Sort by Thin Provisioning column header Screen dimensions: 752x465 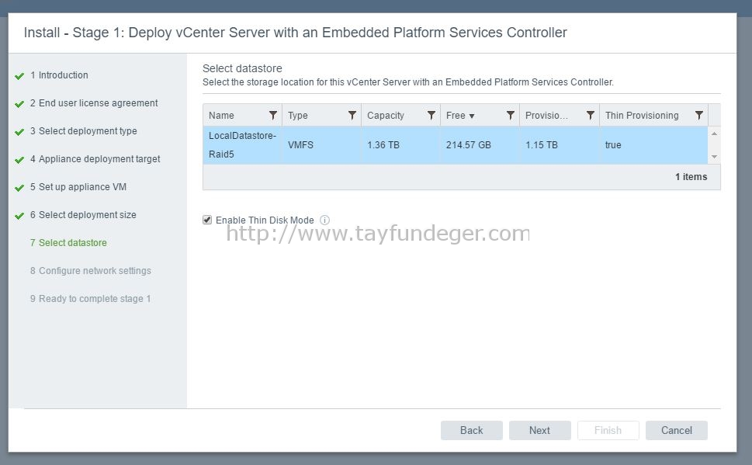click(x=642, y=115)
